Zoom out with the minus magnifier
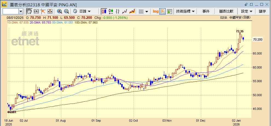The image size is (271, 126). pos(67,12)
